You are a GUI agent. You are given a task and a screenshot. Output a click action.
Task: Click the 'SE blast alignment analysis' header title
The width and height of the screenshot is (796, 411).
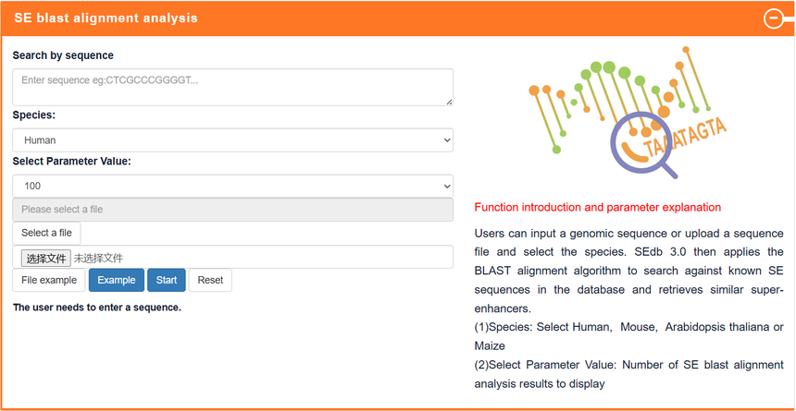[x=106, y=18]
